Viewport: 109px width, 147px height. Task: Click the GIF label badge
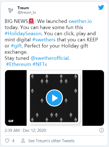pyautogui.click(x=11, y=121)
